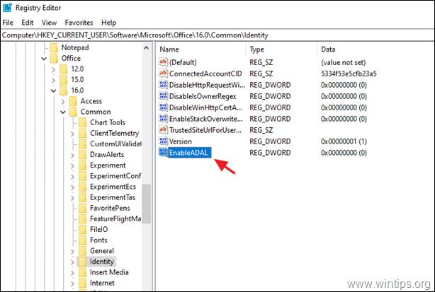The width and height of the screenshot is (435, 292).
Task: Click the Notepad folder icon
Action: click(54, 47)
